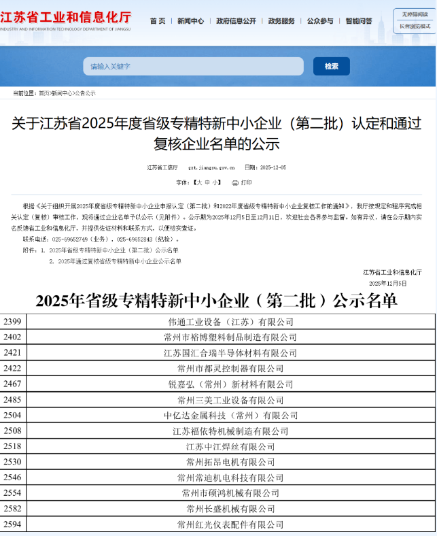Click 首页 in the breadcrumb trail
The image size is (437, 536).
(x=44, y=93)
